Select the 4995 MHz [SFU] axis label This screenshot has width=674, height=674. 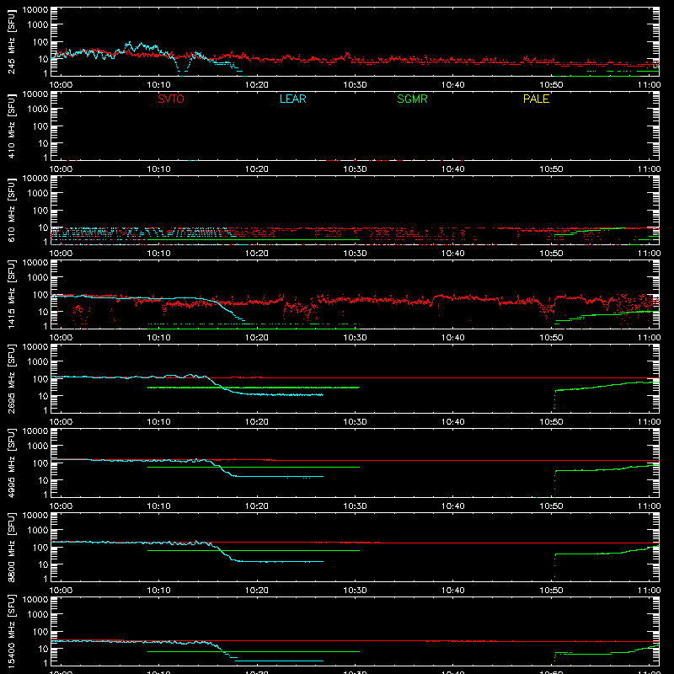(x=12, y=463)
